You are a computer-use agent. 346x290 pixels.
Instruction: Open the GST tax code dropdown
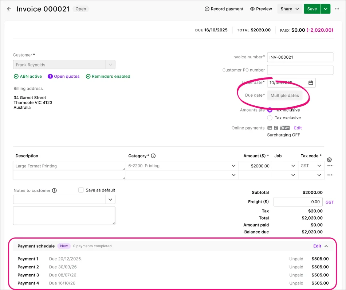point(319,166)
